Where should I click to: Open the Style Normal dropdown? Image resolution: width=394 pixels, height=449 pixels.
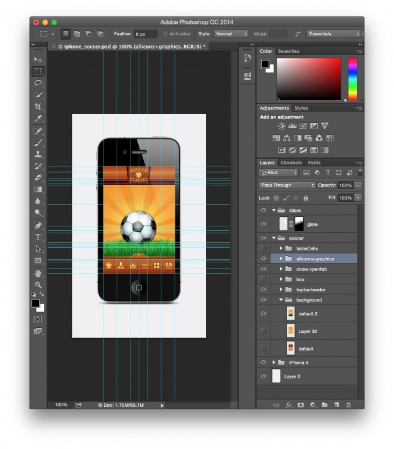[231, 34]
